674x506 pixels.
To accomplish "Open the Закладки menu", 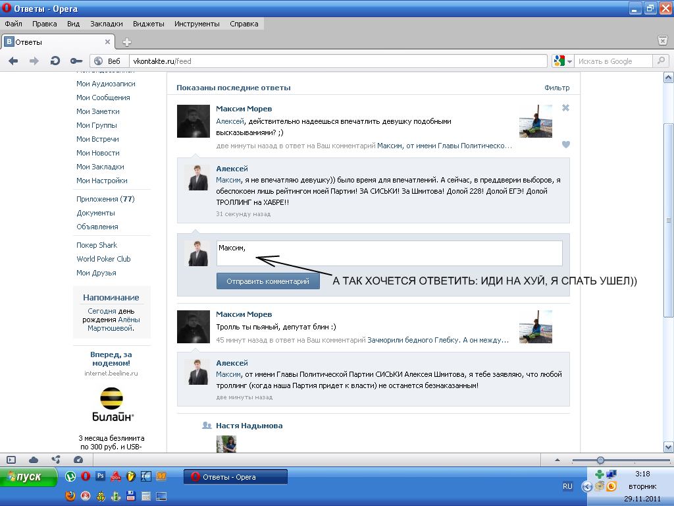I will coord(106,24).
